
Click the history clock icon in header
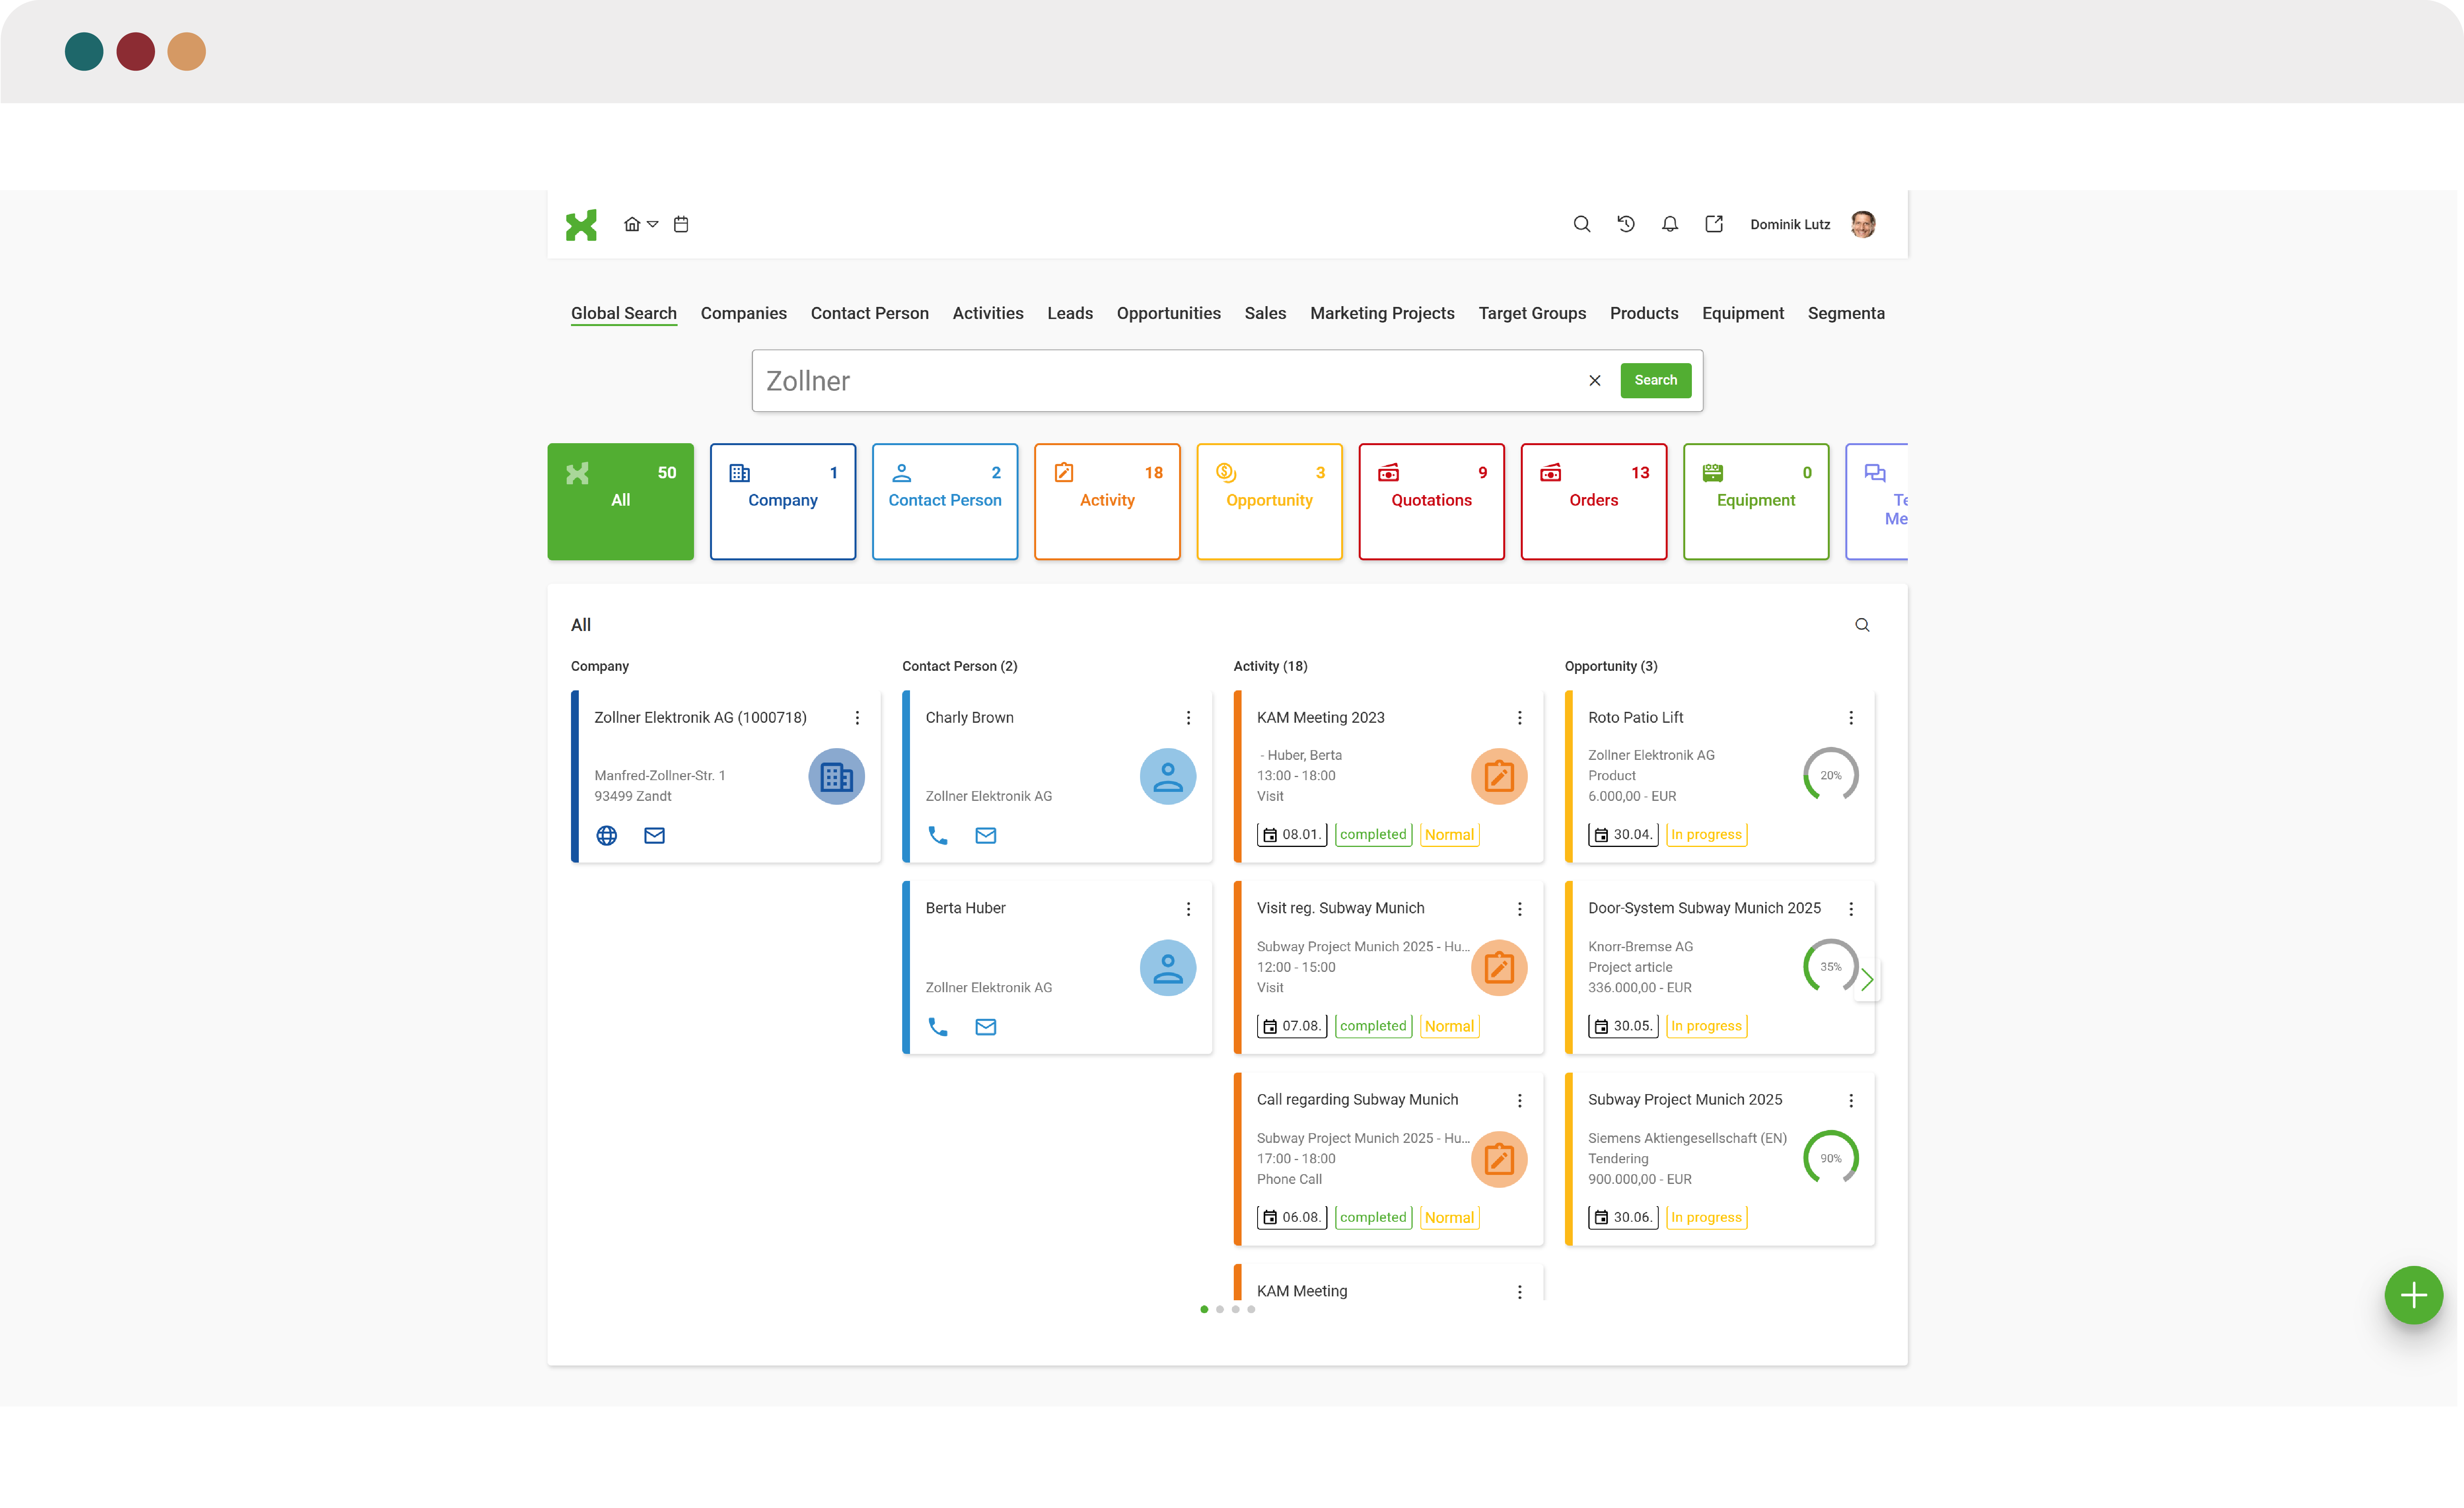(1626, 224)
